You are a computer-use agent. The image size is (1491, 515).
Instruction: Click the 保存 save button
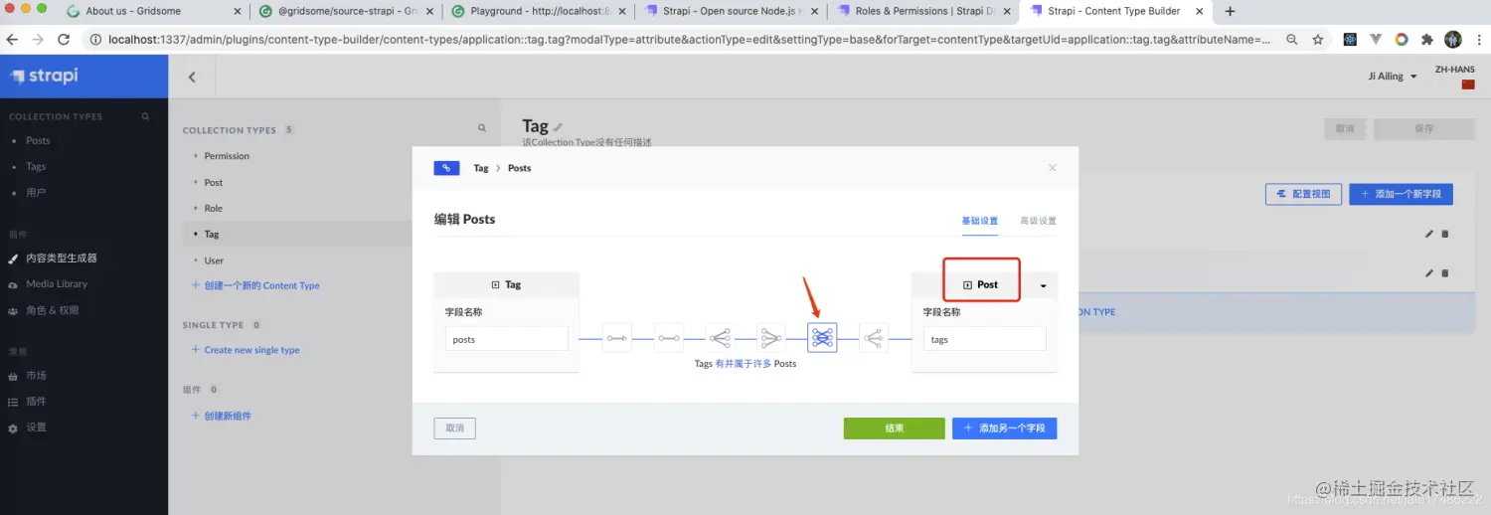(1424, 129)
